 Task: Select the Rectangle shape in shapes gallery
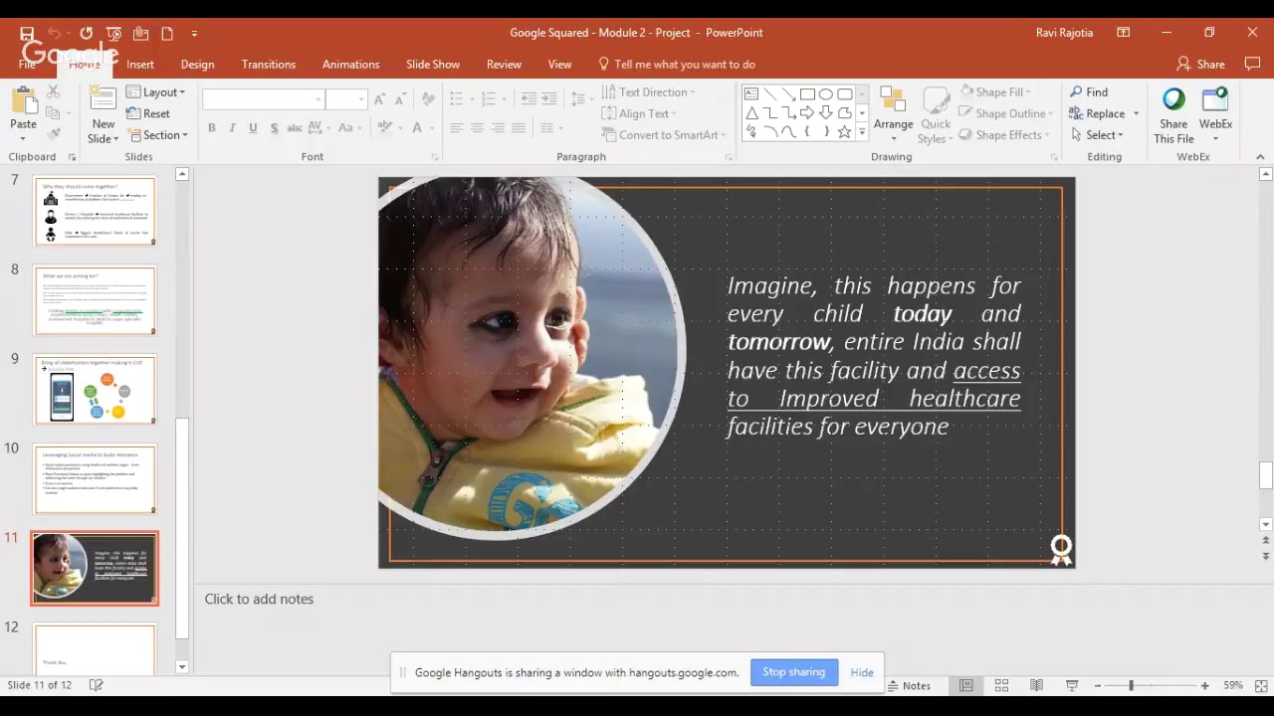(807, 94)
